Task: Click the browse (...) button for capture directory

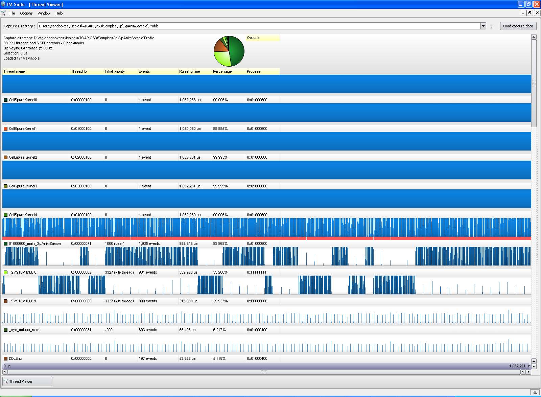Action: point(493,26)
